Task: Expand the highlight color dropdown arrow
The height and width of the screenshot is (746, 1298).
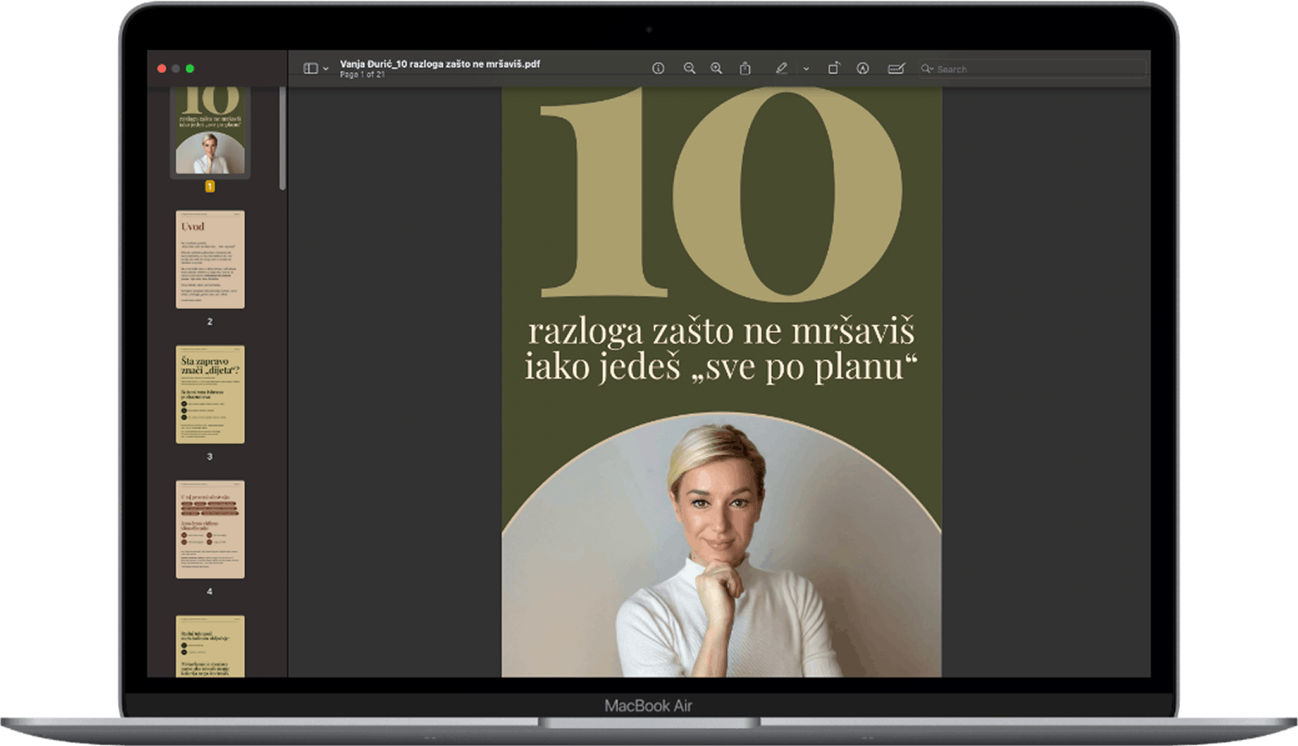Action: click(806, 69)
